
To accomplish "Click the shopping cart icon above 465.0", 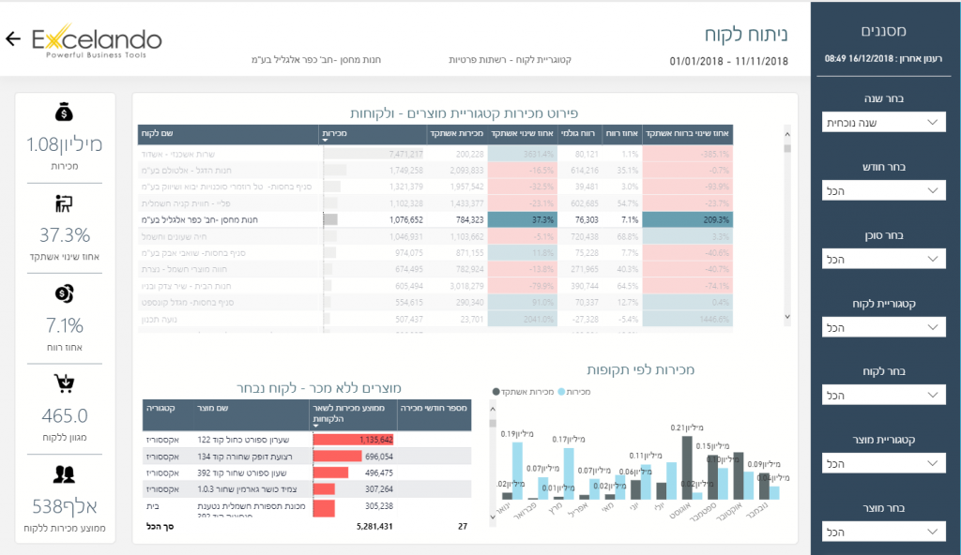I will click(64, 383).
